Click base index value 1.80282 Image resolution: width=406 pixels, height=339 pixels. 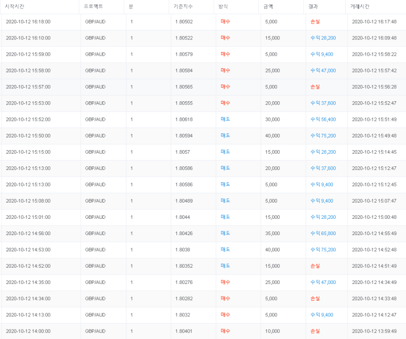pyautogui.click(x=184, y=299)
